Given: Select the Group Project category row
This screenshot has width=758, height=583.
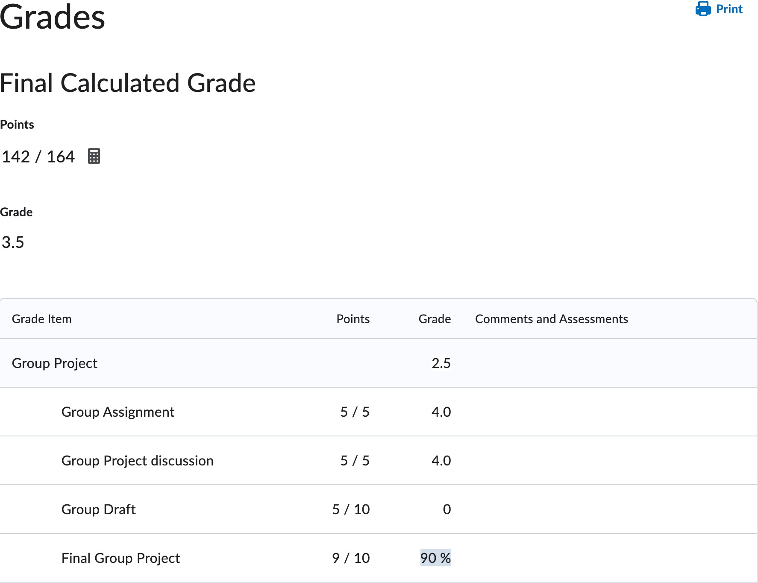Looking at the screenshot, I should click(x=55, y=363).
